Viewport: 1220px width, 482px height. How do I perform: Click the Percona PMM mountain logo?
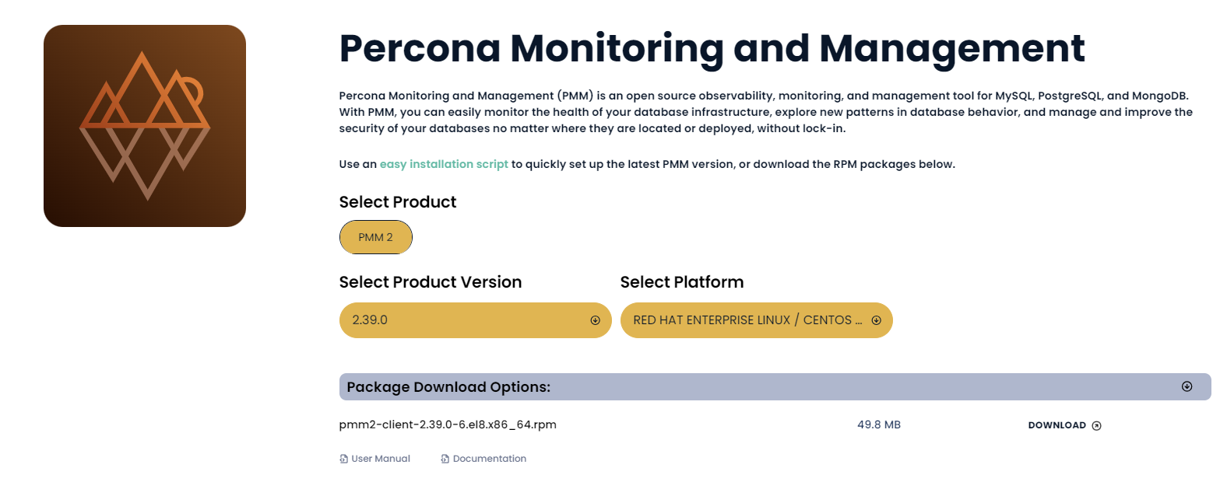[x=145, y=126]
